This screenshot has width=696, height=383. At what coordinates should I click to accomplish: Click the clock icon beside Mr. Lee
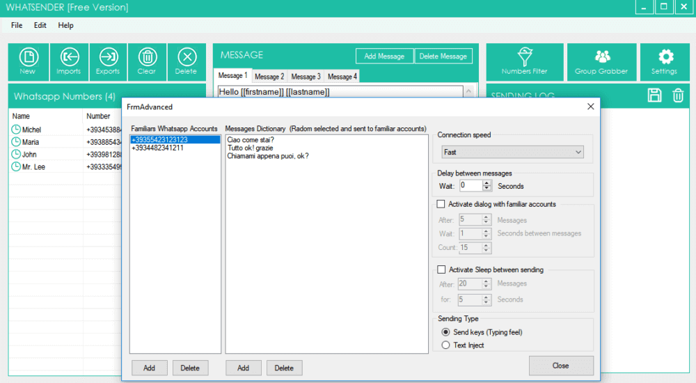click(x=16, y=166)
